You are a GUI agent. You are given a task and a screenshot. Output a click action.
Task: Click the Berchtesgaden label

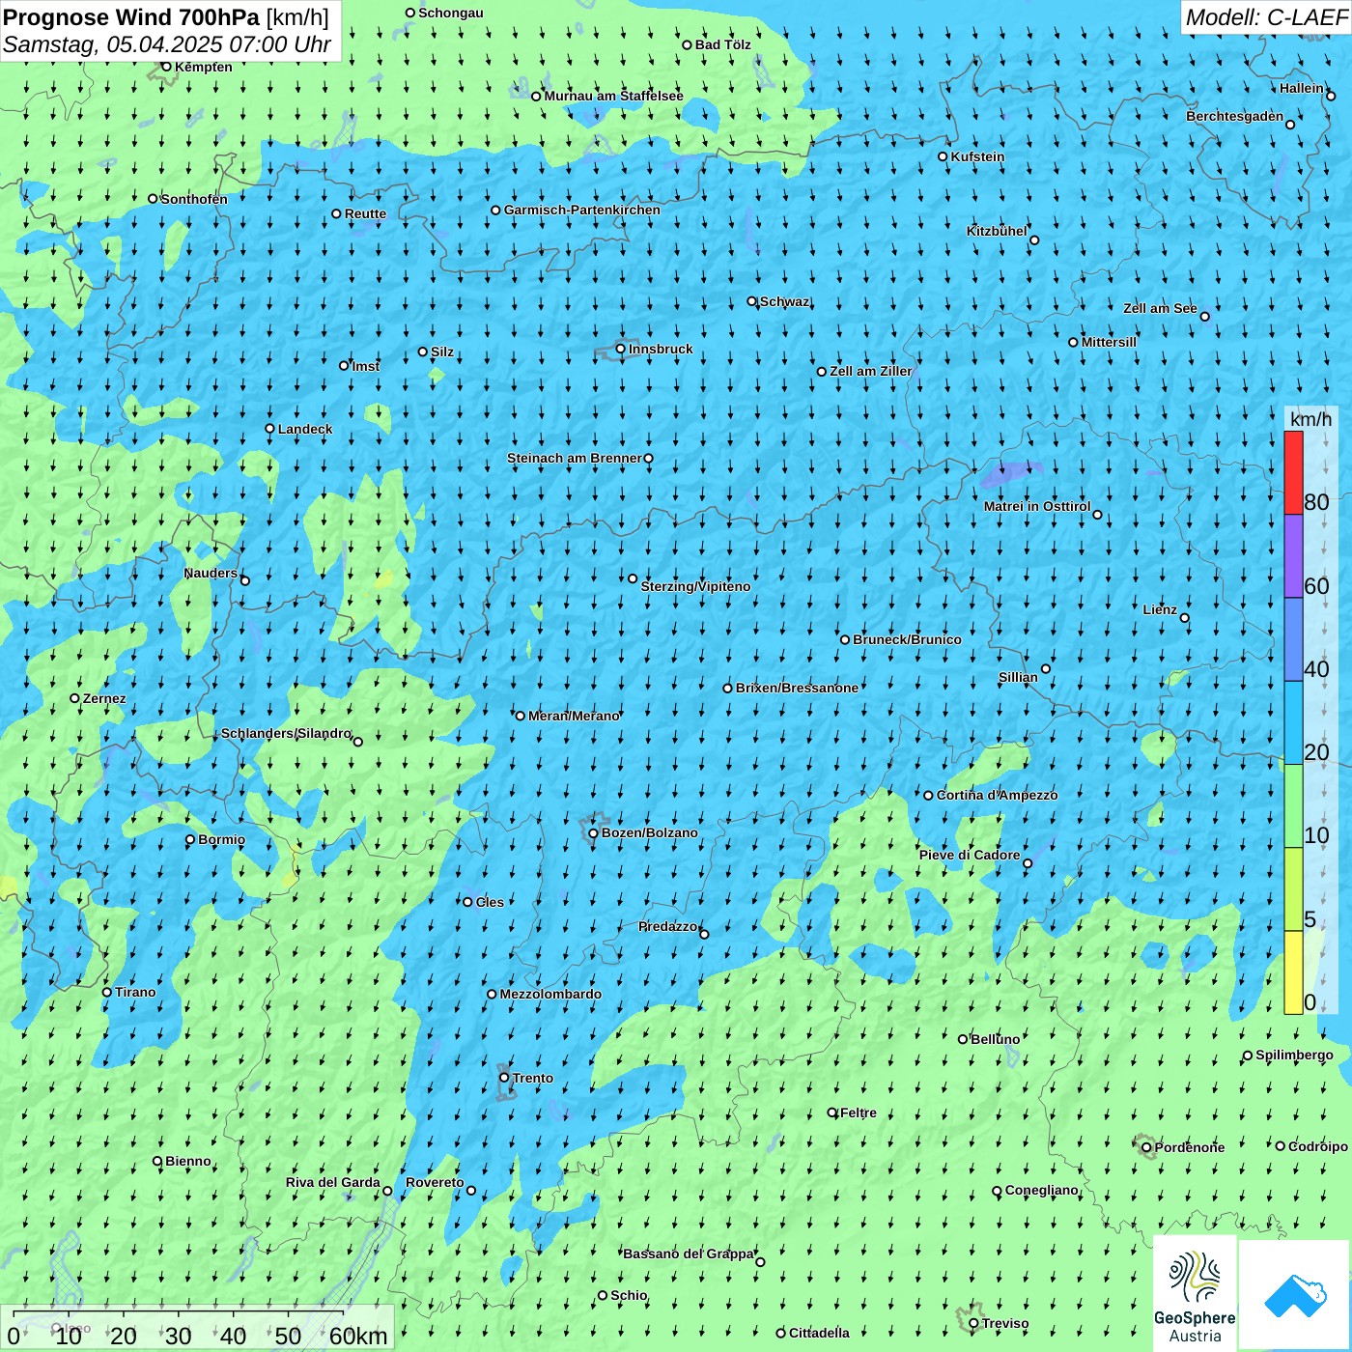(x=1234, y=116)
